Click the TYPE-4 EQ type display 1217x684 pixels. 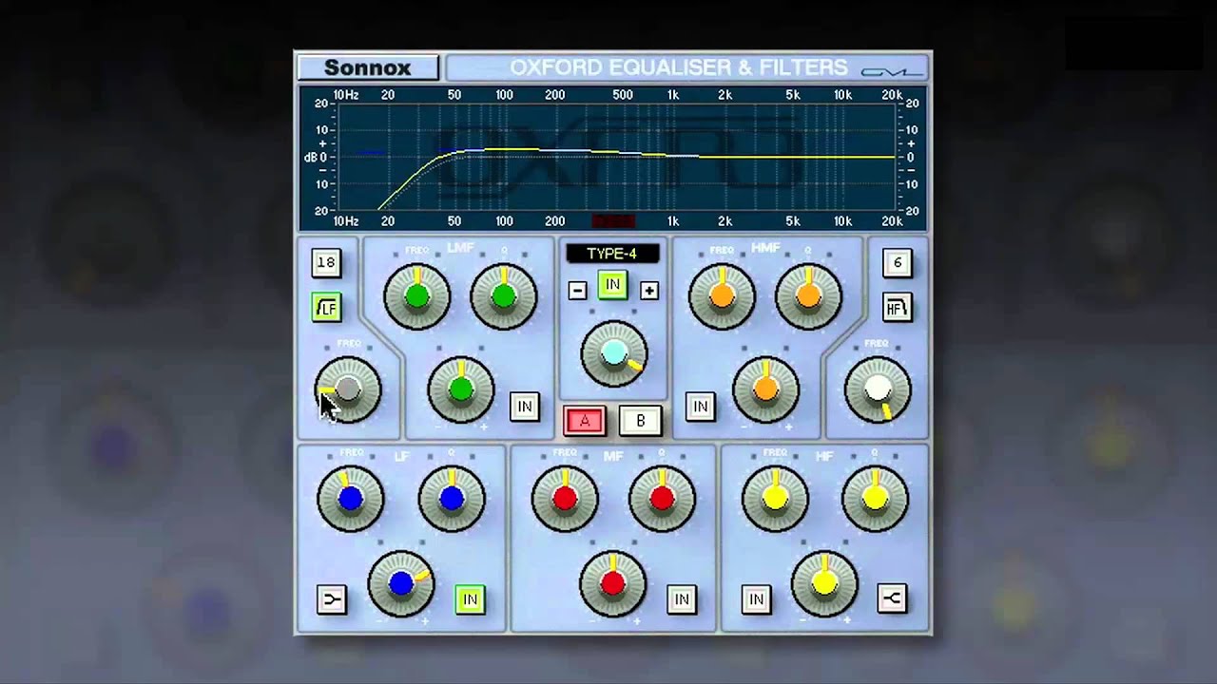[612, 254]
